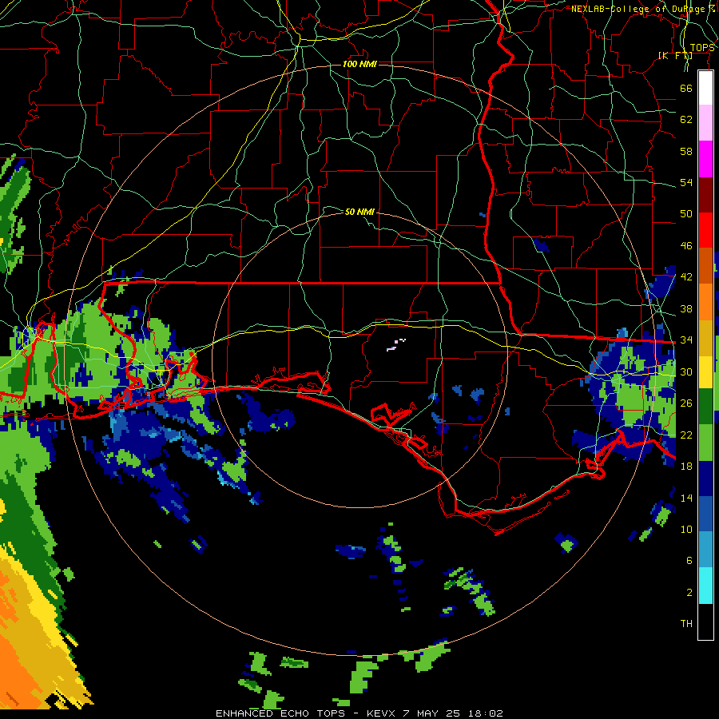
Task: Click the 22 legend value
Action: click(686, 435)
